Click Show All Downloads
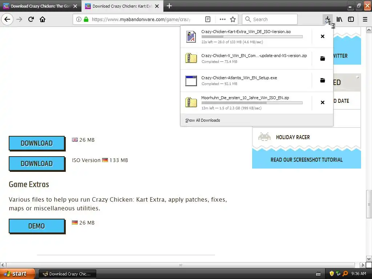The image size is (372, 279). (203, 120)
